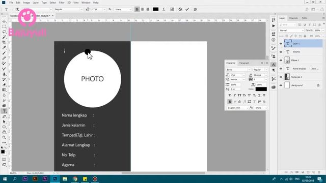
Task: Hide the Nama lengkap text layer
Action: [281, 69]
